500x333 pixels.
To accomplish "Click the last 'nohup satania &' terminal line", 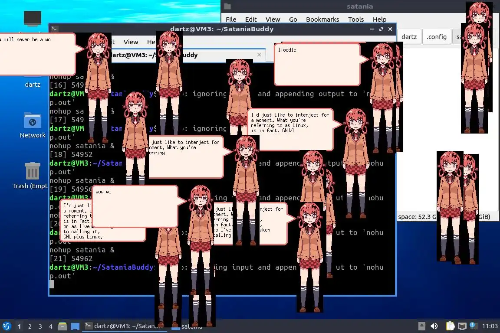I will pyautogui.click(x=82, y=250).
